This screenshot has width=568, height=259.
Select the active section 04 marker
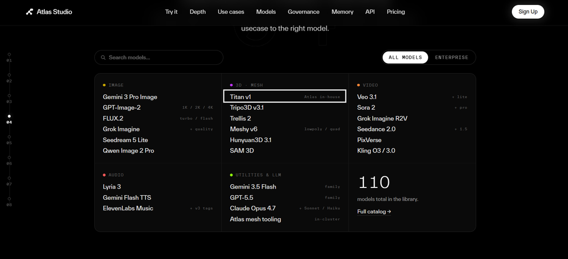9,119
